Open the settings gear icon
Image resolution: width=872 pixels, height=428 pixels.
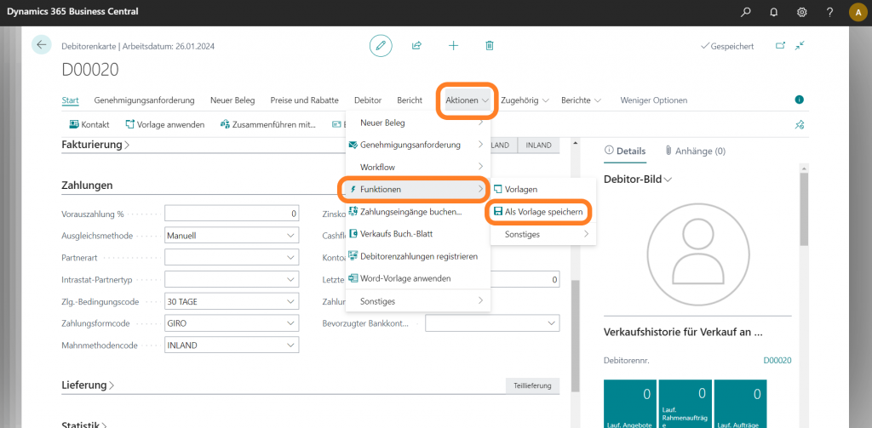(x=801, y=12)
